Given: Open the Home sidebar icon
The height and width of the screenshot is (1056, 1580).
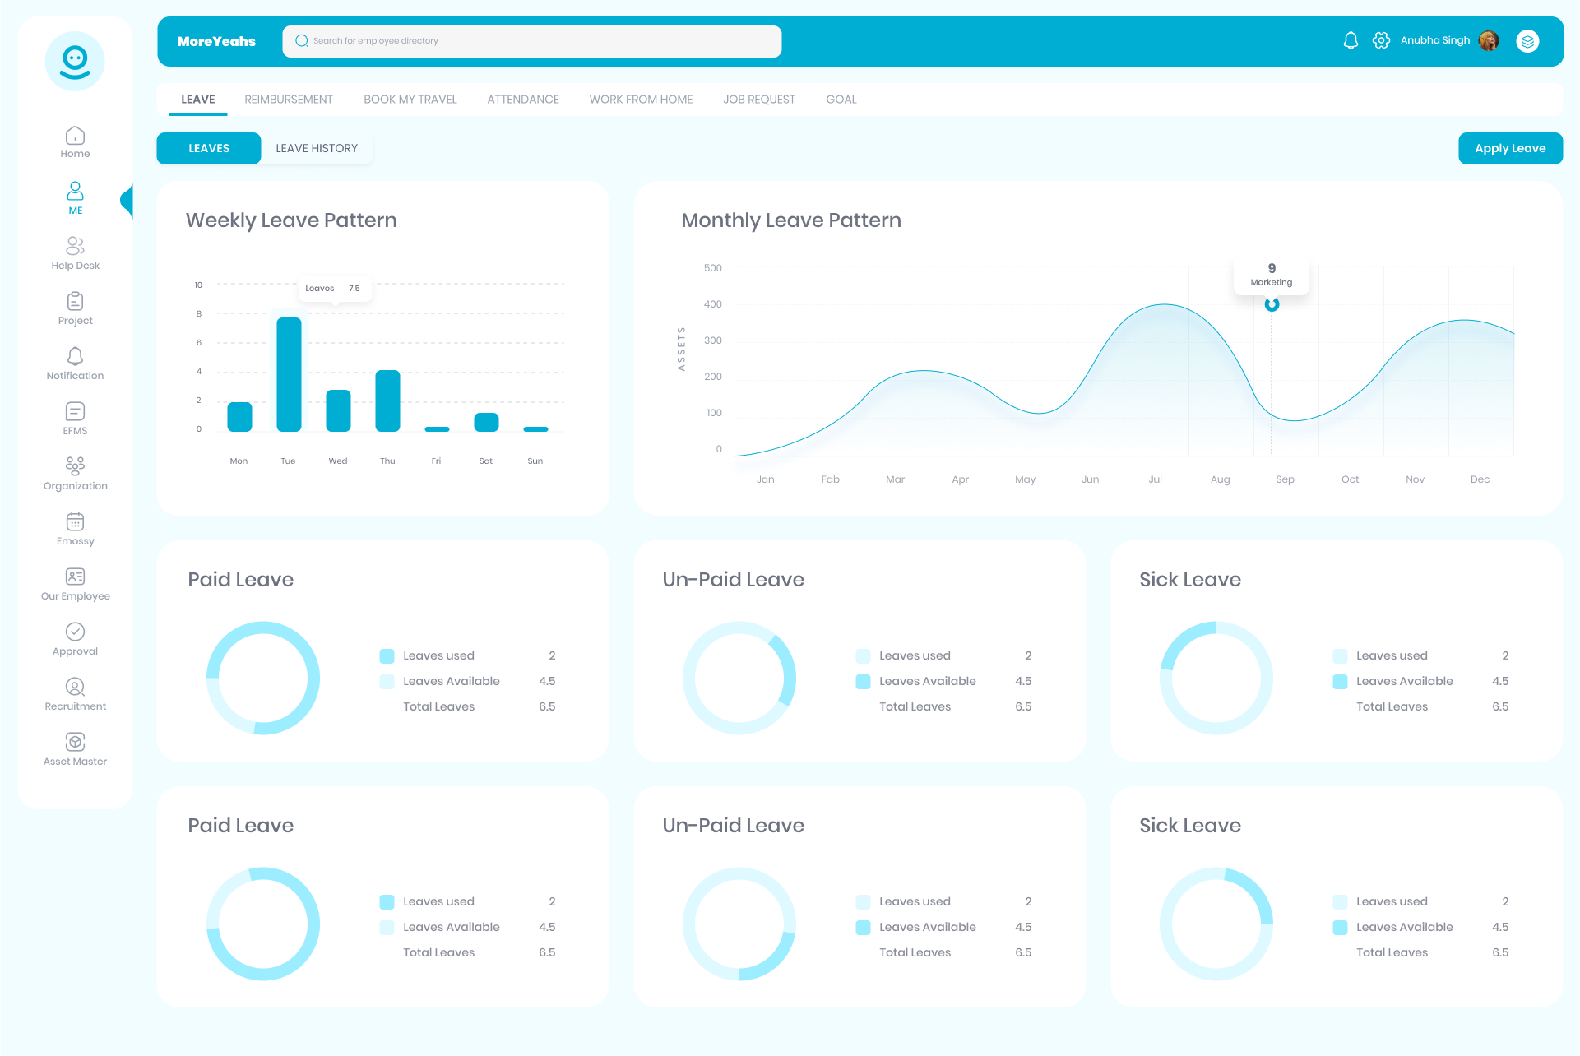Looking at the screenshot, I should pyautogui.click(x=75, y=141).
